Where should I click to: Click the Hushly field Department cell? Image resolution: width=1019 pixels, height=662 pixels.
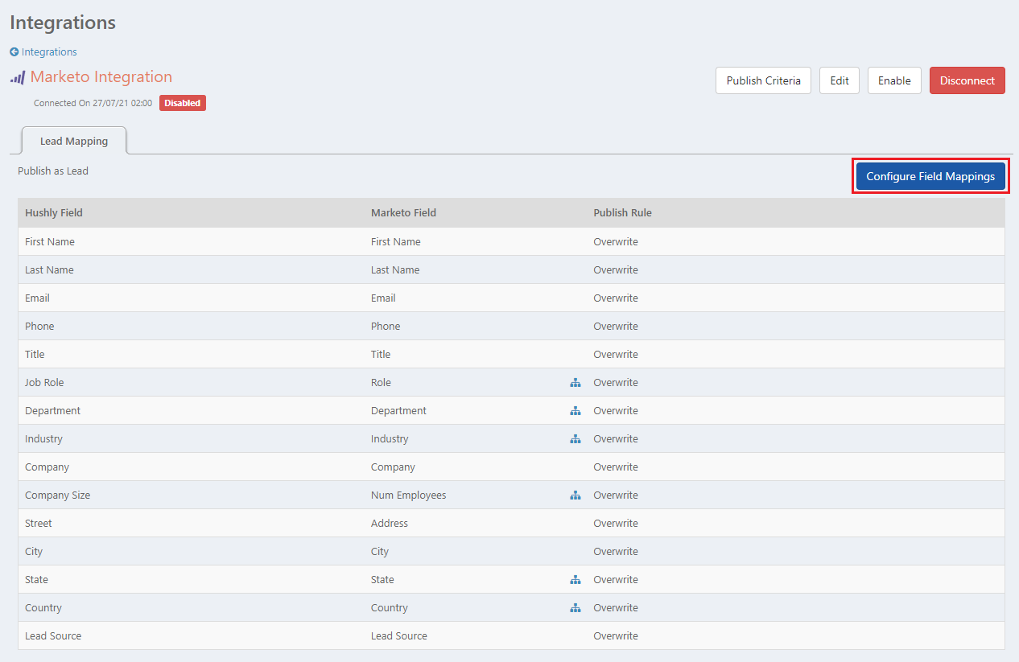53,411
